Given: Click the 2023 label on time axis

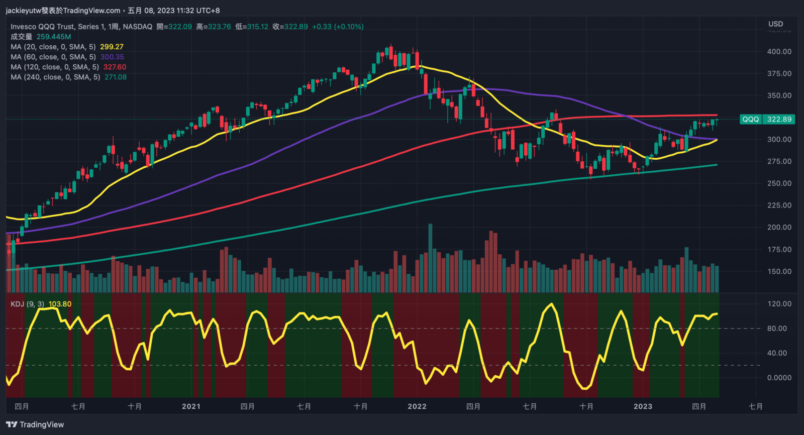Looking at the screenshot, I should click(643, 406).
